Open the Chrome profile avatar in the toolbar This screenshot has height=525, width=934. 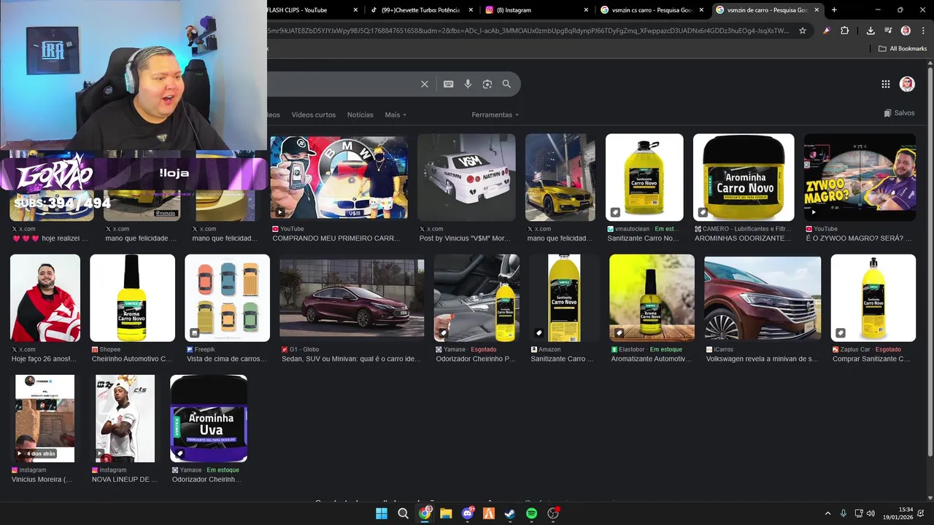pos(906,31)
